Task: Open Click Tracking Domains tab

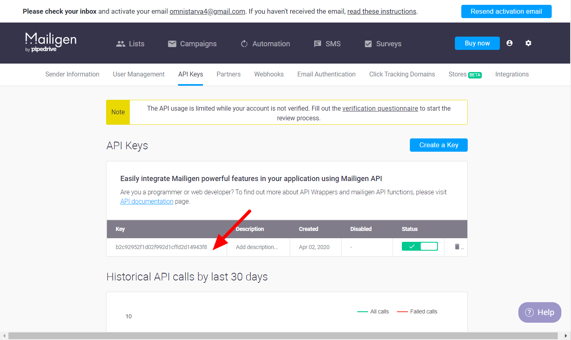Action: [402, 74]
